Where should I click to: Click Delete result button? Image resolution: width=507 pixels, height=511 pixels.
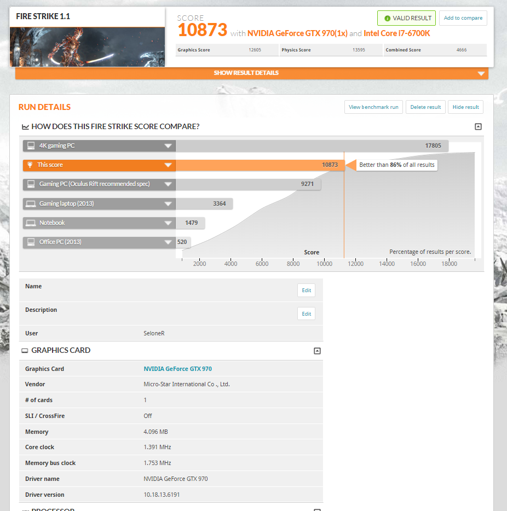(425, 107)
